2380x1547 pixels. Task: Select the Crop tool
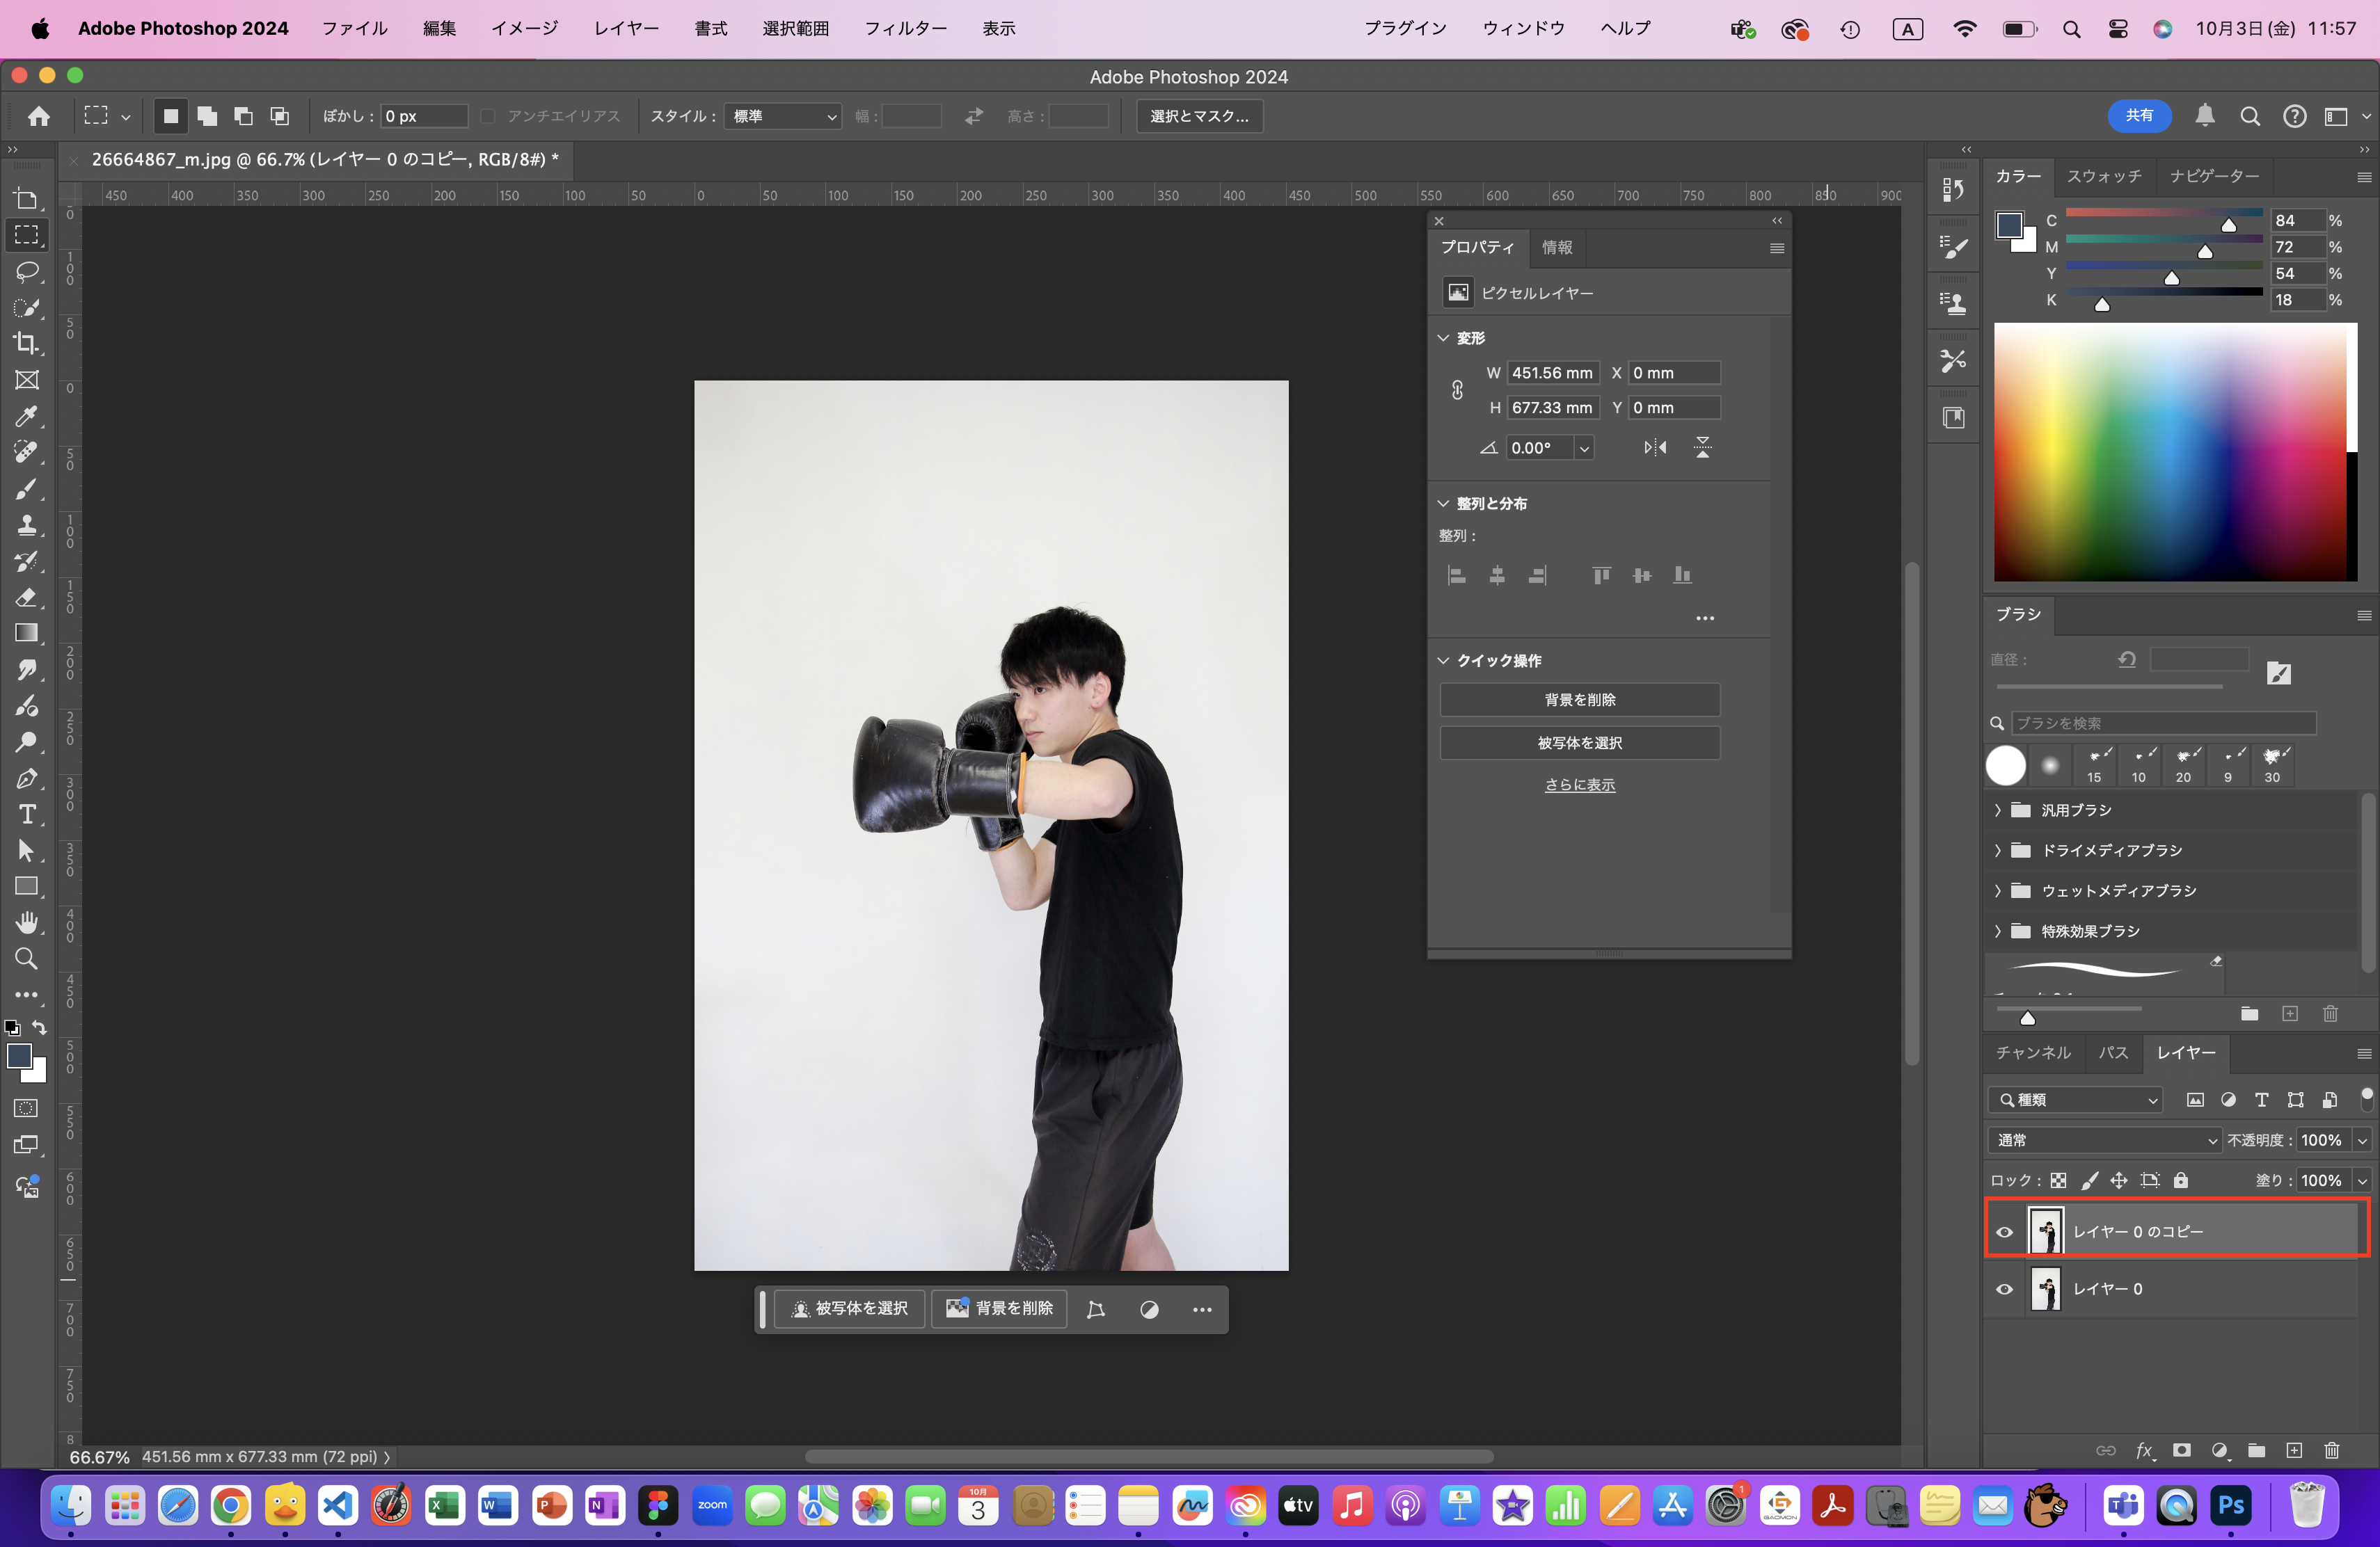coord(27,344)
